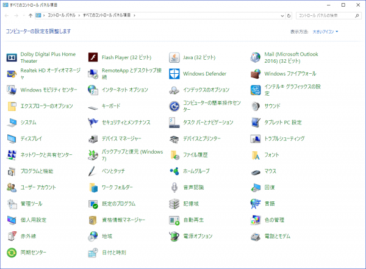The width and height of the screenshot is (366, 269).
Task: Open the サウンド speaker icon
Action: pyautogui.click(x=256, y=106)
